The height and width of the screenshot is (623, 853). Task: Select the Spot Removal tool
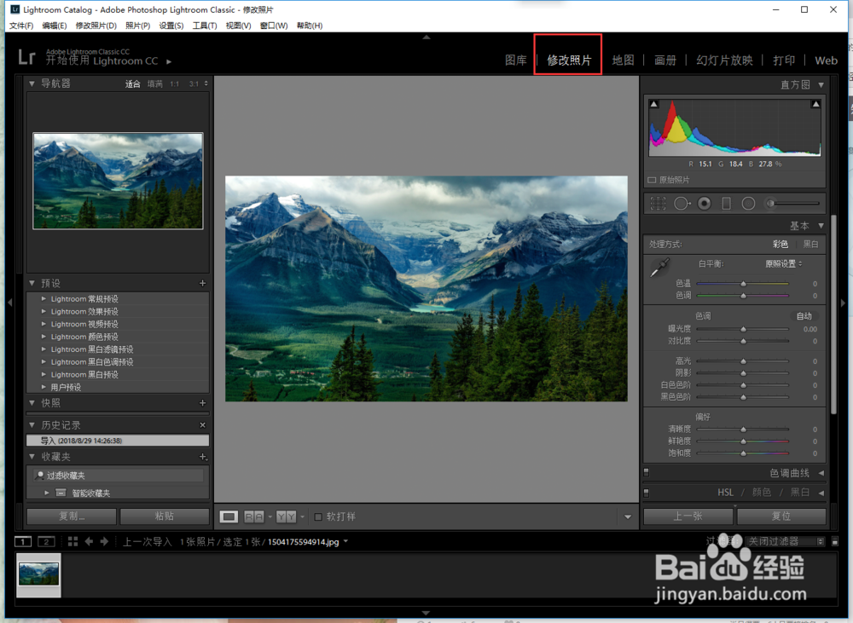click(682, 204)
